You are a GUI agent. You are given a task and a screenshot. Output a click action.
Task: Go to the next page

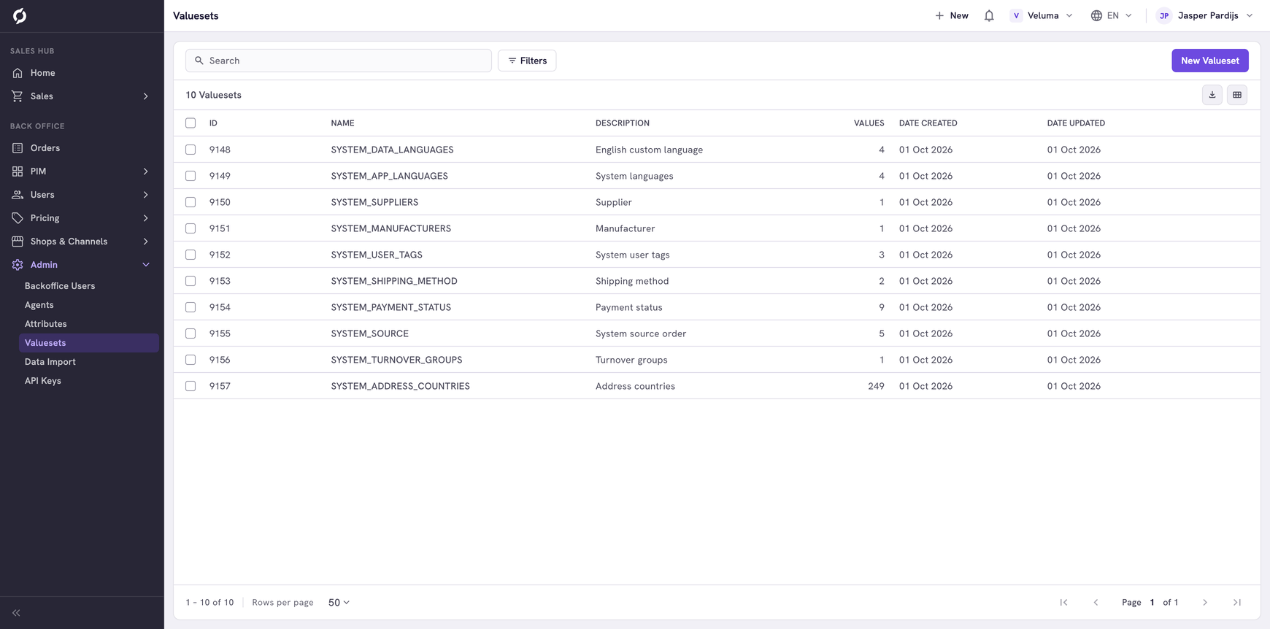point(1205,603)
